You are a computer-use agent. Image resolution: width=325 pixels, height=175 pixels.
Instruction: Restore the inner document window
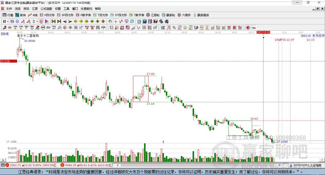click(x=317, y=9)
